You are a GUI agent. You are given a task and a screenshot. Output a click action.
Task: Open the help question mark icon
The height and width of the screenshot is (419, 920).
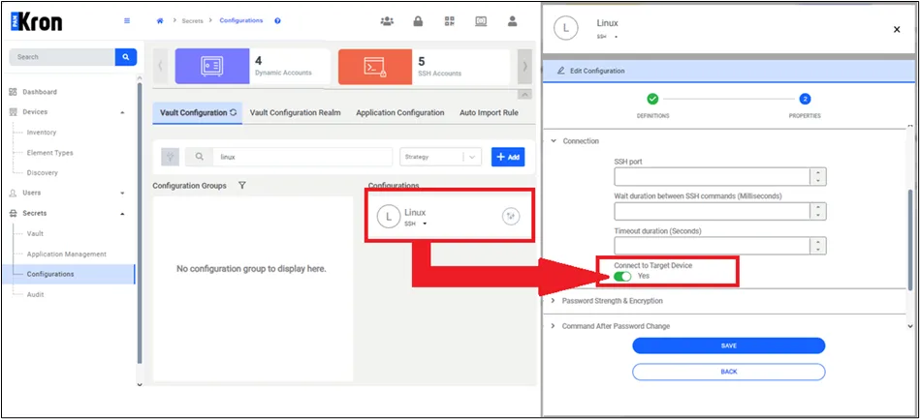pos(277,21)
